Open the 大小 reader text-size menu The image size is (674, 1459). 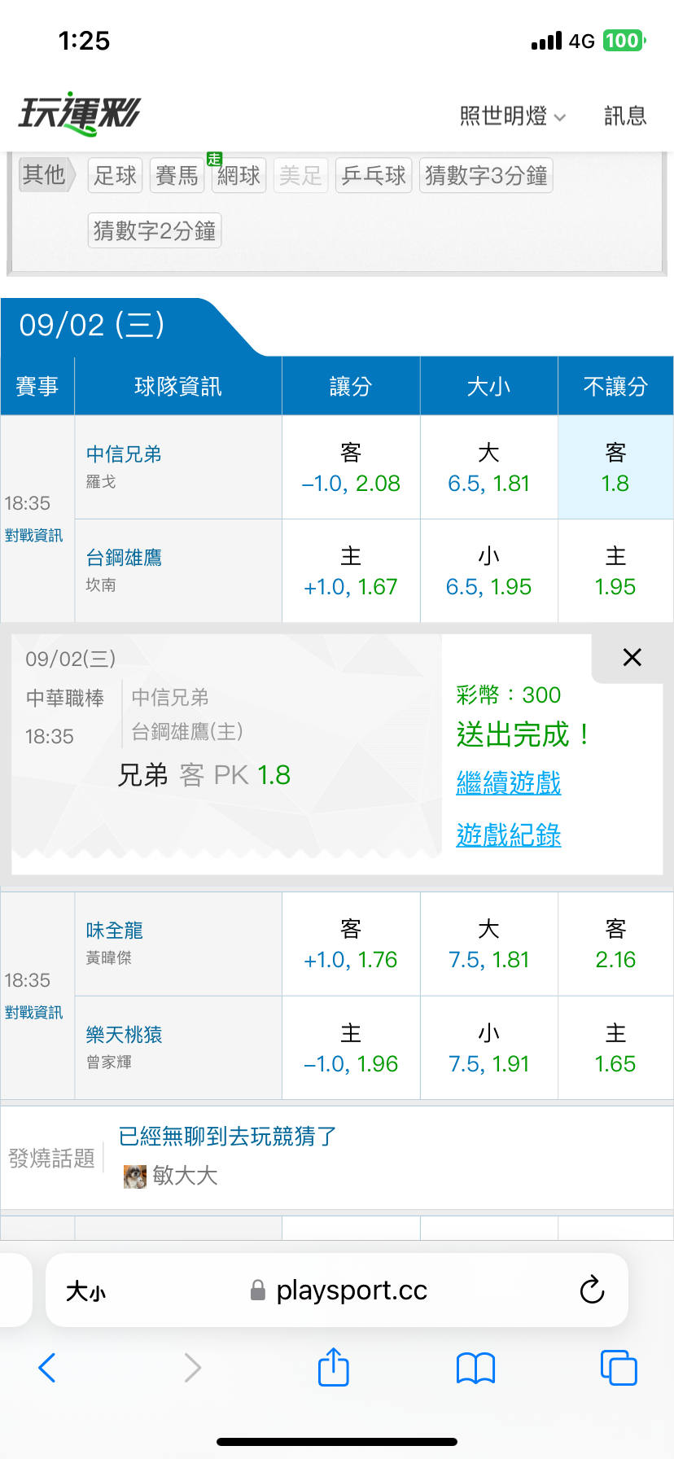click(85, 1291)
